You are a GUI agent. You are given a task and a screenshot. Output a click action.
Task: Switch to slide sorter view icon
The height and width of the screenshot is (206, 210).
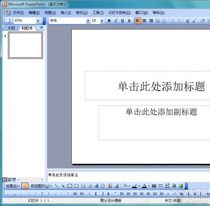[9, 180]
